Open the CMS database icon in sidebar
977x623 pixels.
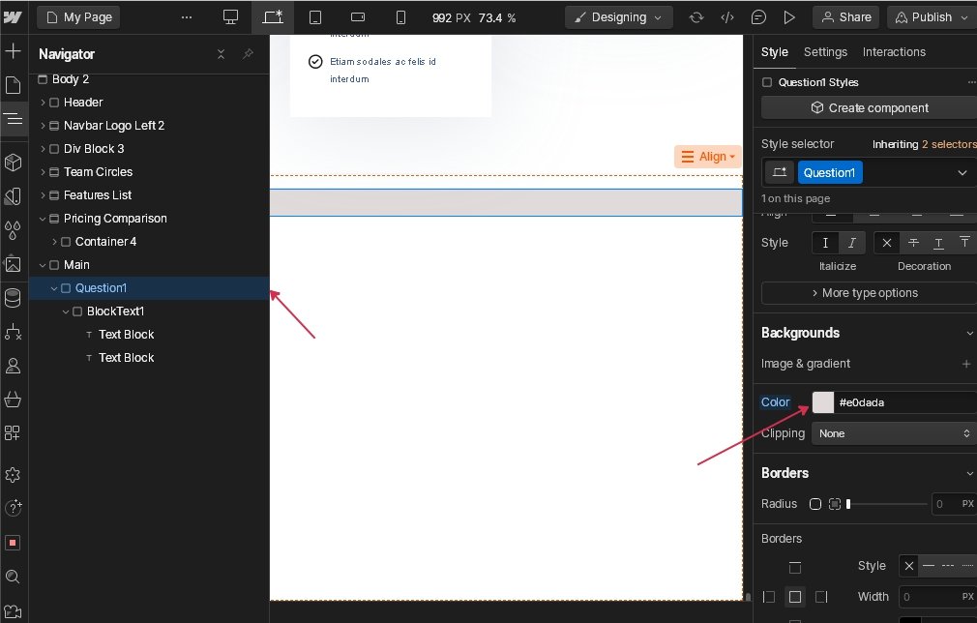point(14,297)
